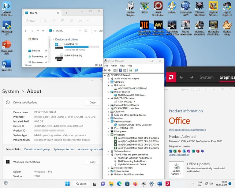Open Eurotruck Simulator 2 desktop icon
This screenshot has height=188, width=235.
200,28
